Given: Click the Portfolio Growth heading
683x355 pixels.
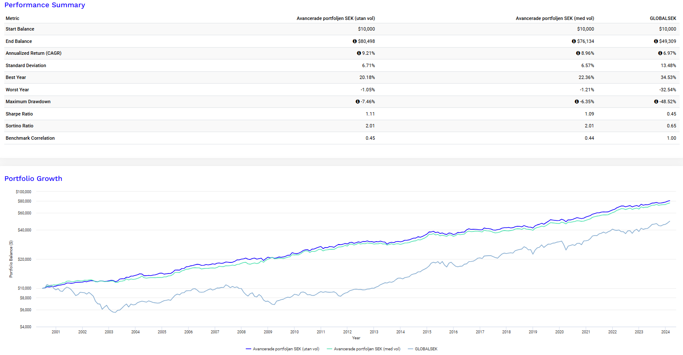Looking at the screenshot, I should pyautogui.click(x=33, y=179).
